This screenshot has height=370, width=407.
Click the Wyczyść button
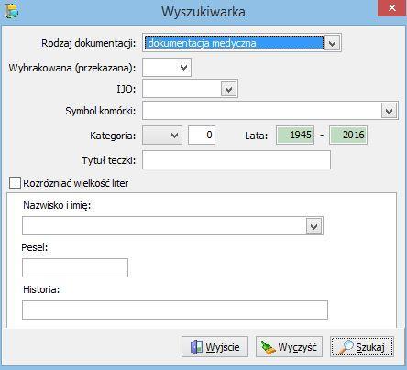point(289,347)
